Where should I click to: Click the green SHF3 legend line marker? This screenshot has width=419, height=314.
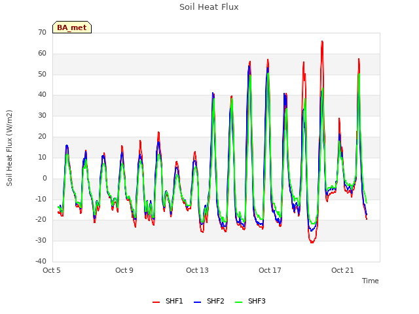pyautogui.click(x=238, y=302)
